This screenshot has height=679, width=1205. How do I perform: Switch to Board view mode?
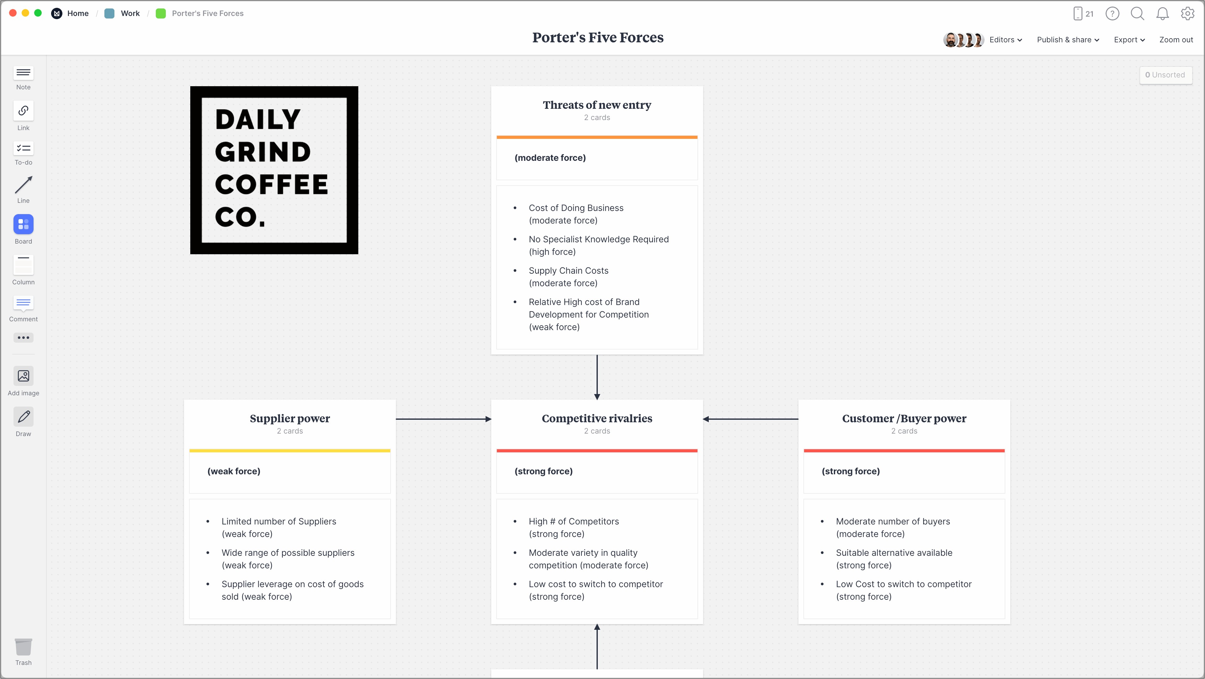(x=23, y=230)
